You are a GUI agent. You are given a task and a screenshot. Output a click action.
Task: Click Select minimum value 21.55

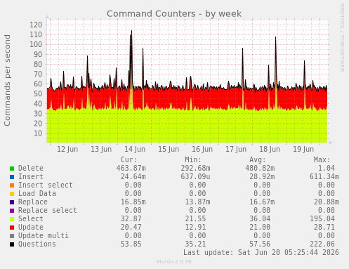click(x=195, y=218)
